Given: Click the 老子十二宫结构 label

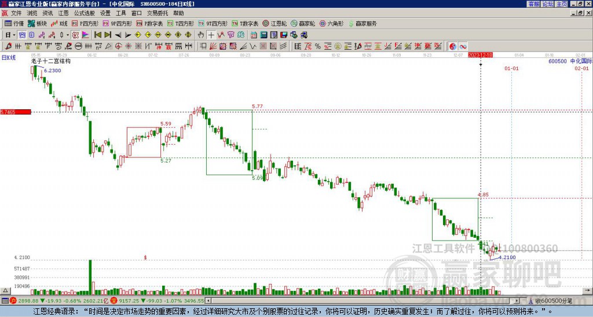Looking at the screenshot, I should [x=51, y=61].
